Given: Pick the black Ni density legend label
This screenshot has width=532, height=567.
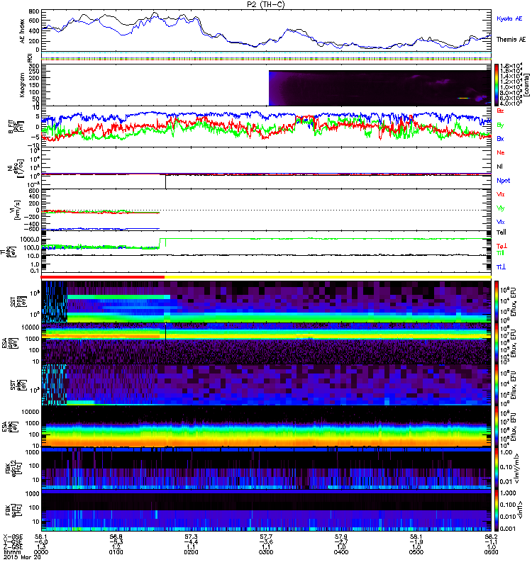Looking at the screenshot, I should pyautogui.click(x=499, y=167).
